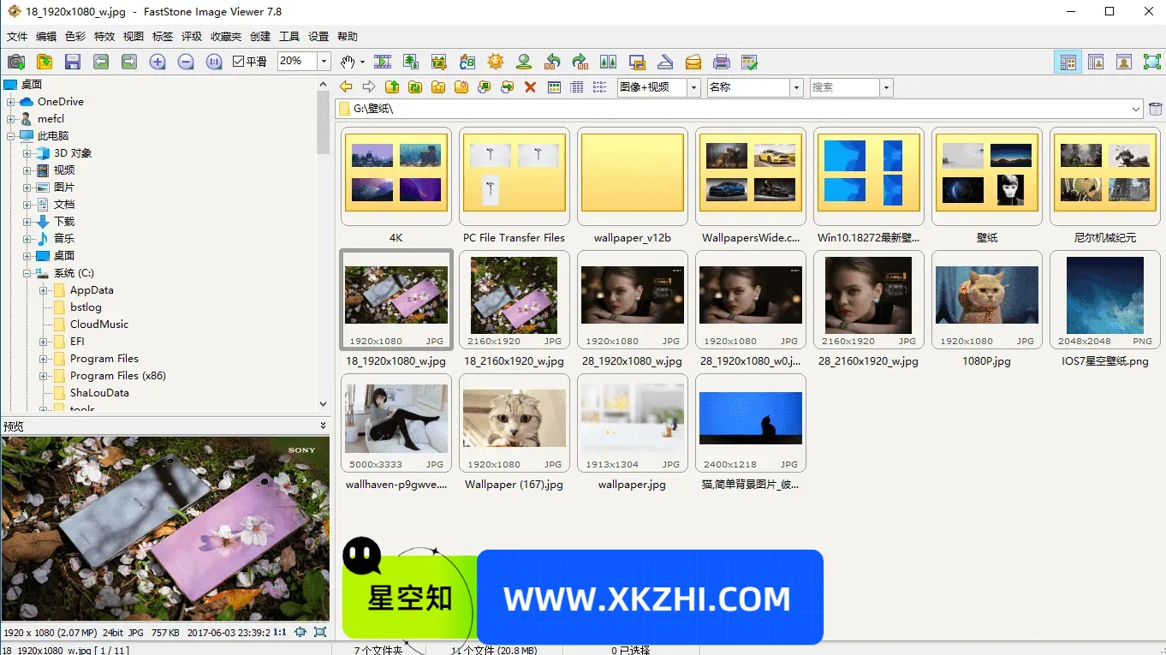Viewport: 1166px width, 655px height.
Task: Switch to full screen view icon
Action: click(x=1151, y=62)
